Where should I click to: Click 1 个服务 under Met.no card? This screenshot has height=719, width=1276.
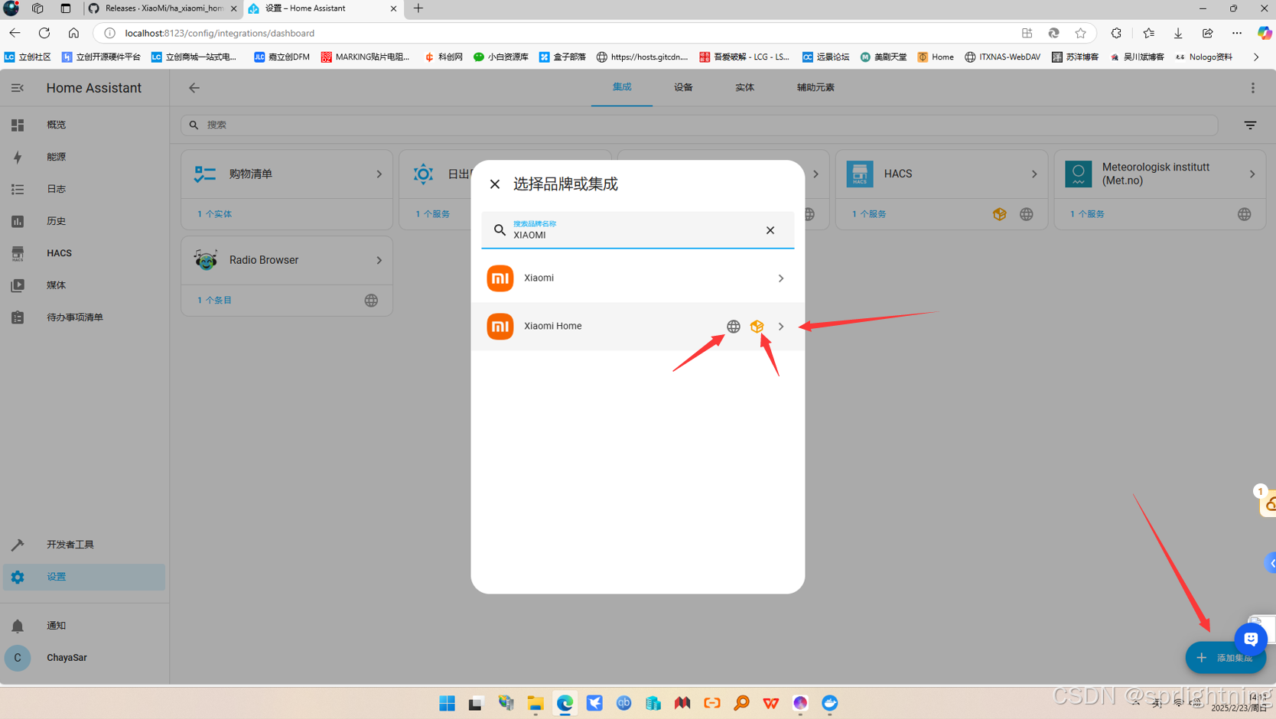pos(1087,214)
